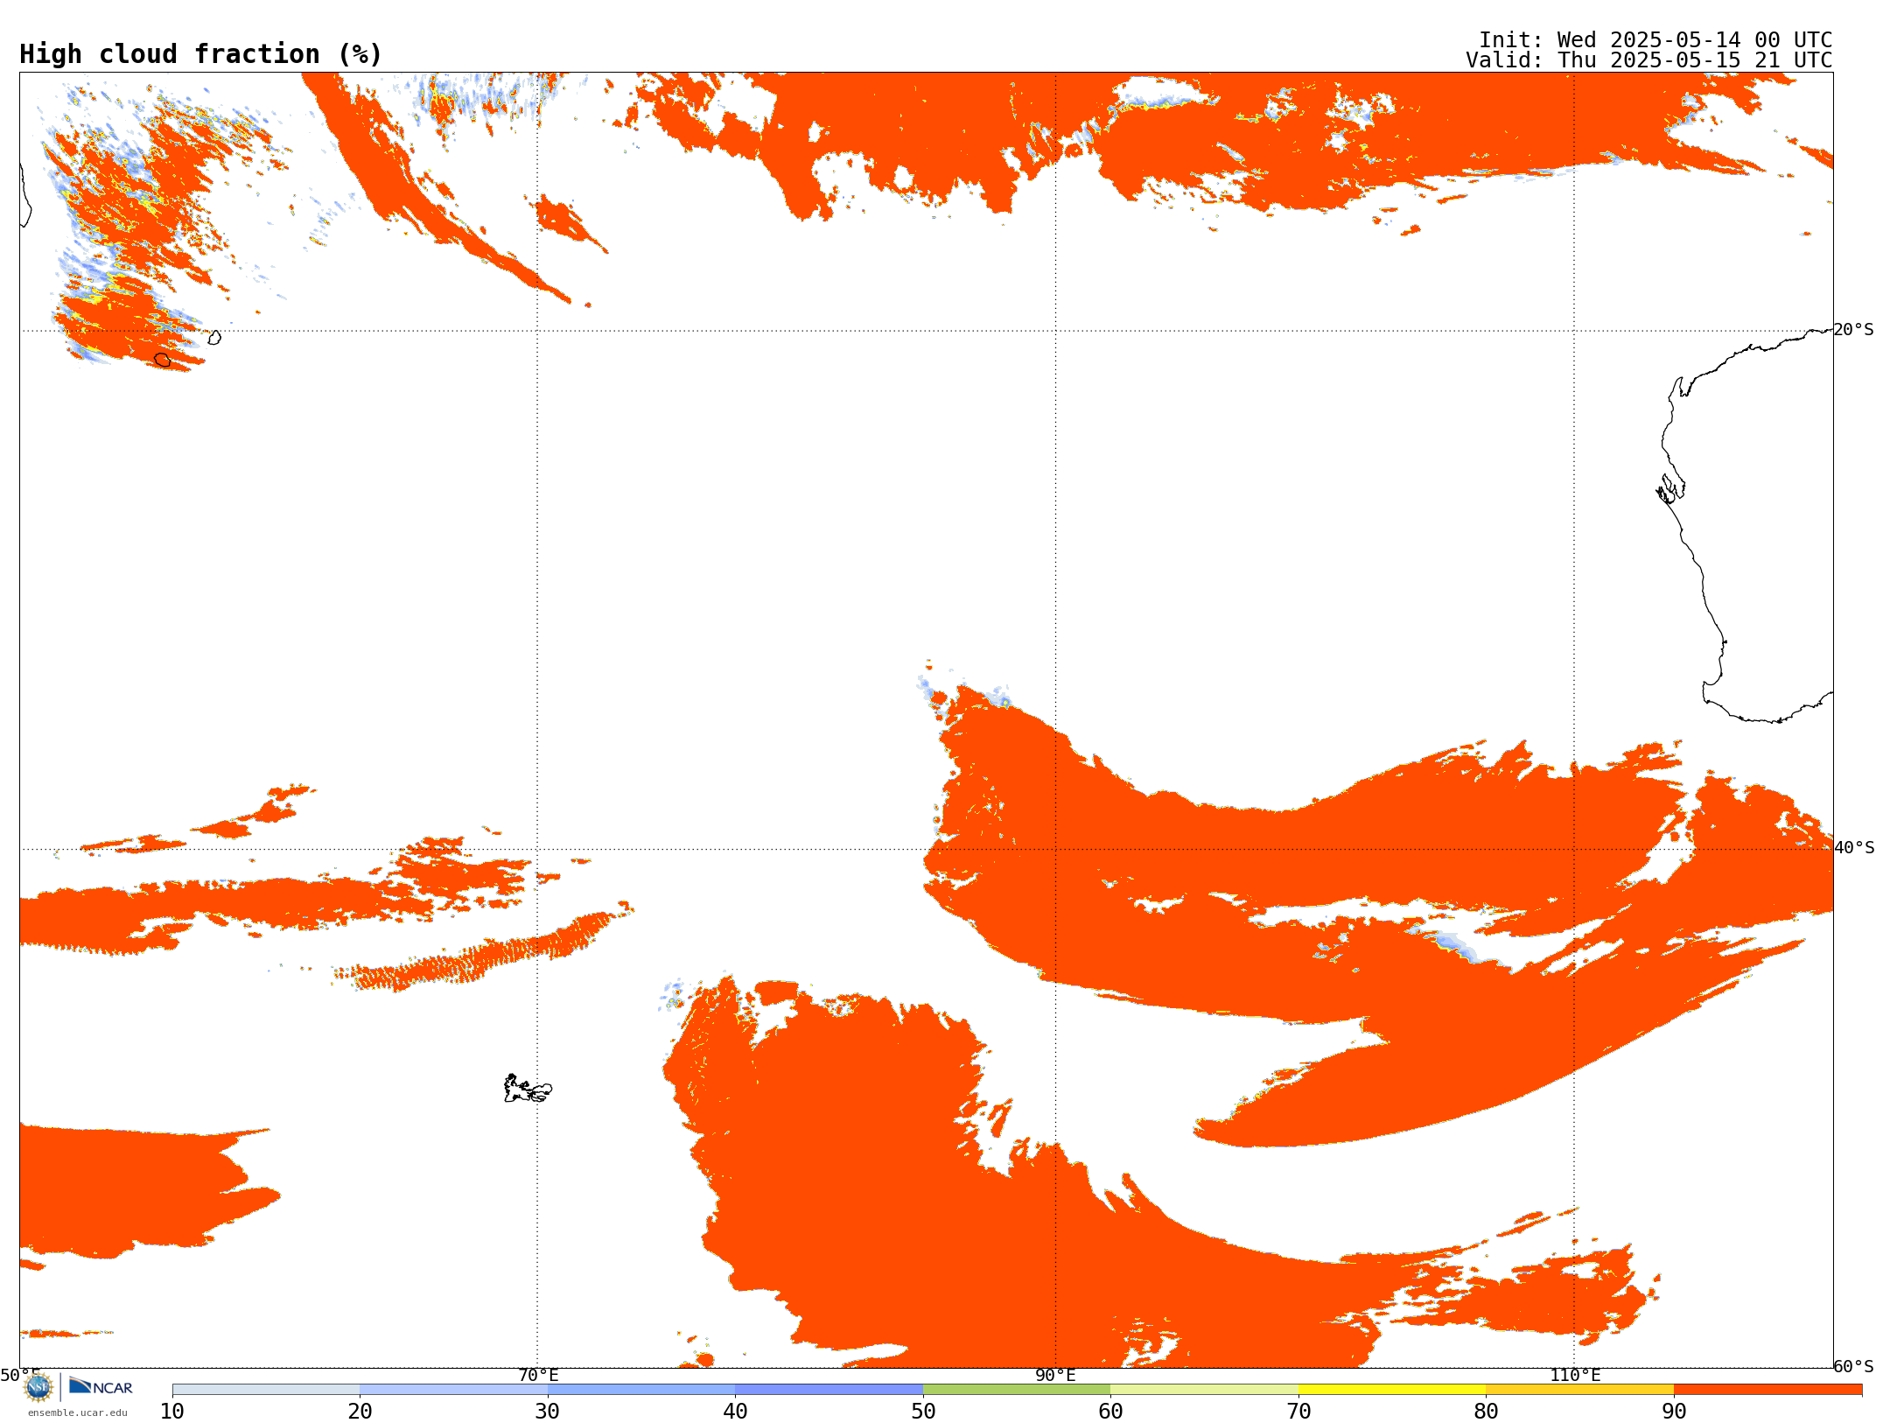Click the 110°E longitude label
This screenshot has height=1423, width=1890.
point(1575,1376)
